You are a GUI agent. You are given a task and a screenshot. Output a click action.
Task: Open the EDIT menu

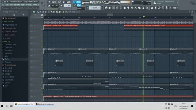click(7, 5)
